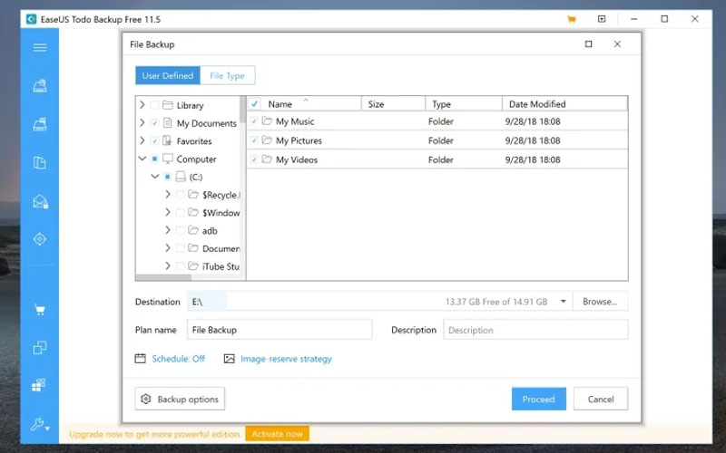Expand the Favorites tree node
Screen dimensions: 726x453
(142, 140)
